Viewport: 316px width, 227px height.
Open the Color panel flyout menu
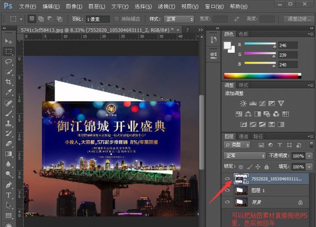coord(311,34)
